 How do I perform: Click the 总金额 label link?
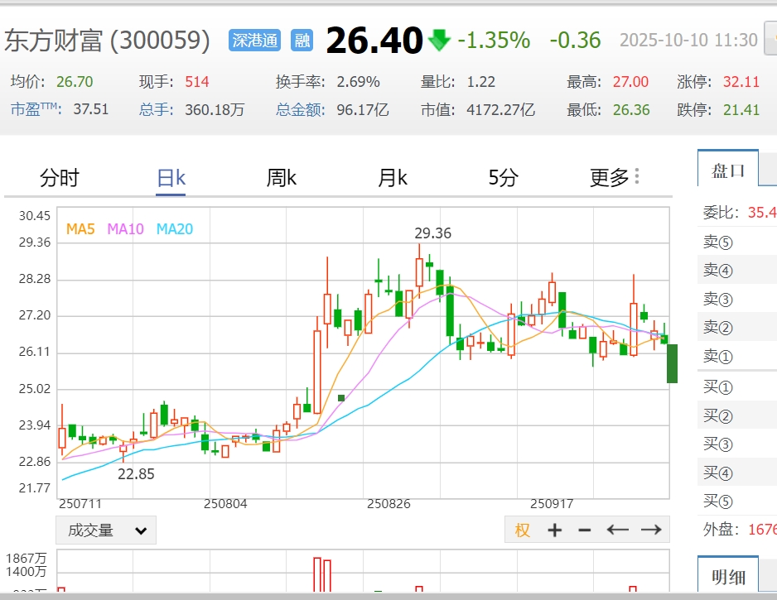(x=301, y=109)
